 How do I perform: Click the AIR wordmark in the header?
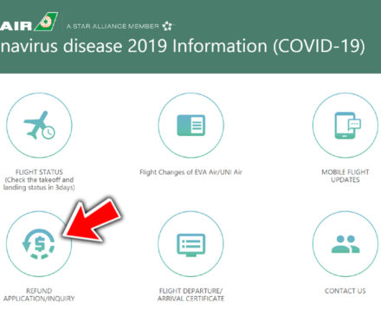[x=16, y=26]
